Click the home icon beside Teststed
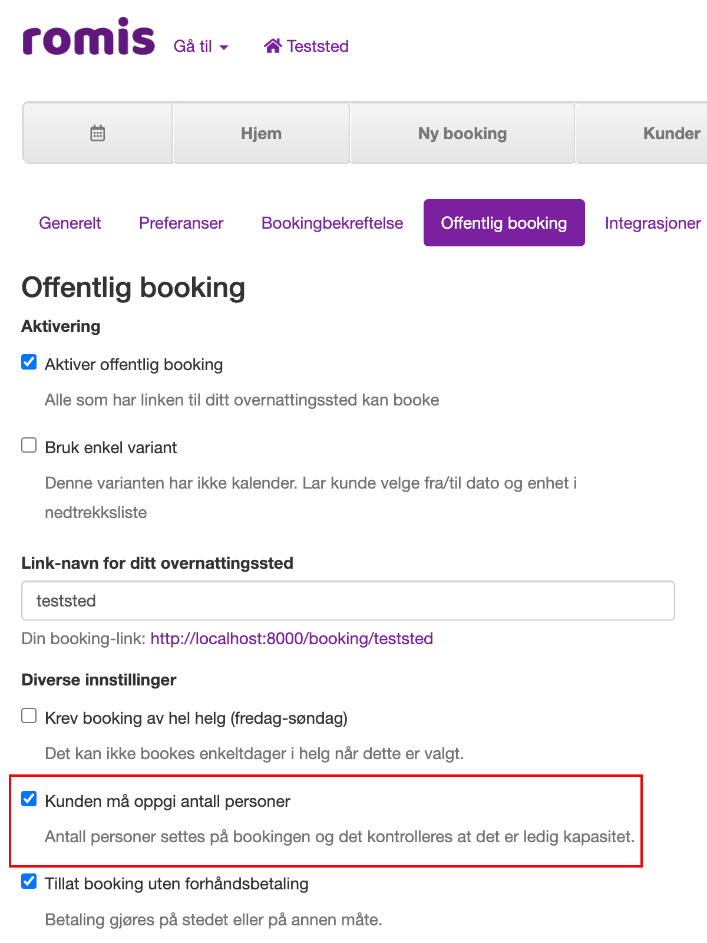 point(273,46)
